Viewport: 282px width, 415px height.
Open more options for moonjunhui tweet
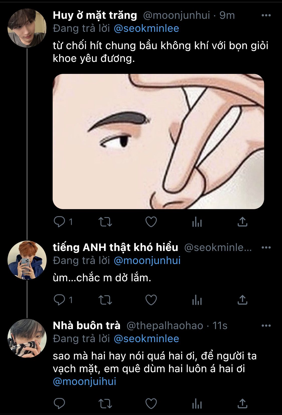pyautogui.click(x=266, y=15)
